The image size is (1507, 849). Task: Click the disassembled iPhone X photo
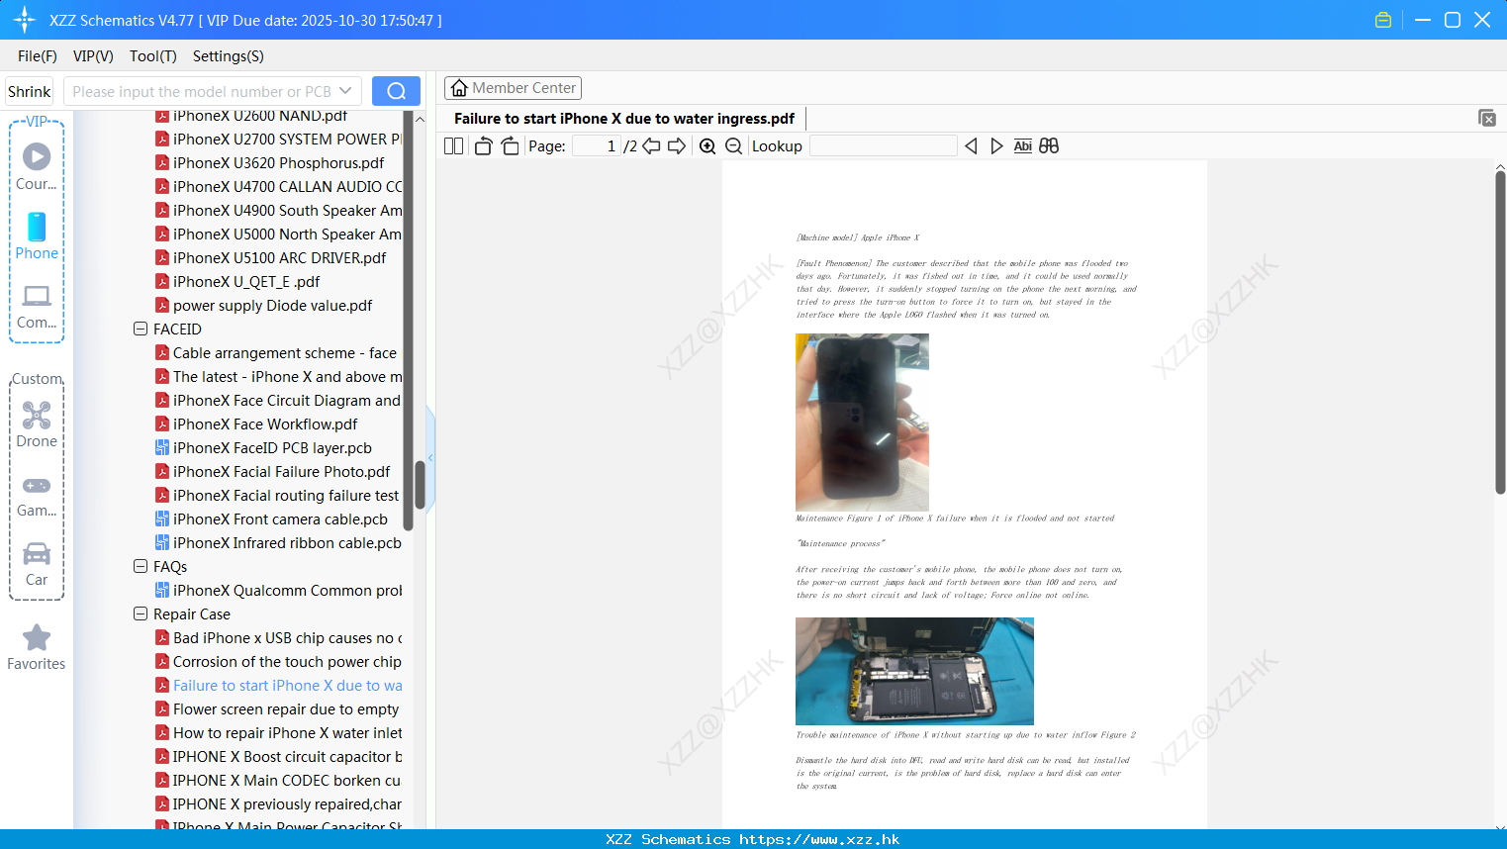[x=914, y=671]
